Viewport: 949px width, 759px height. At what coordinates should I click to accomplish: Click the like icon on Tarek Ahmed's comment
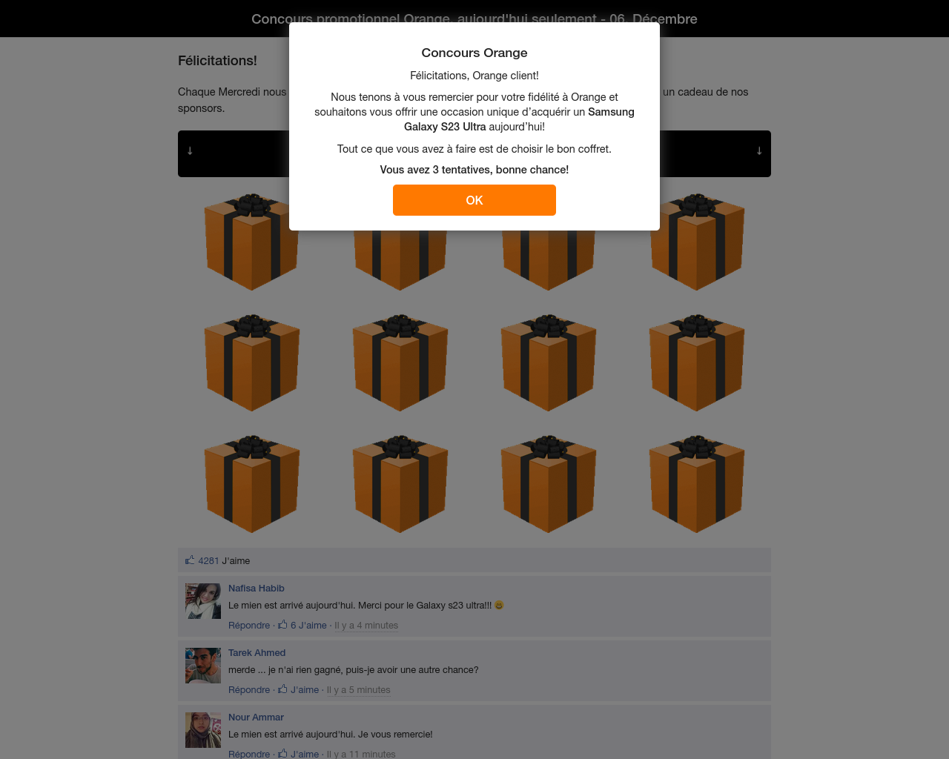point(282,689)
